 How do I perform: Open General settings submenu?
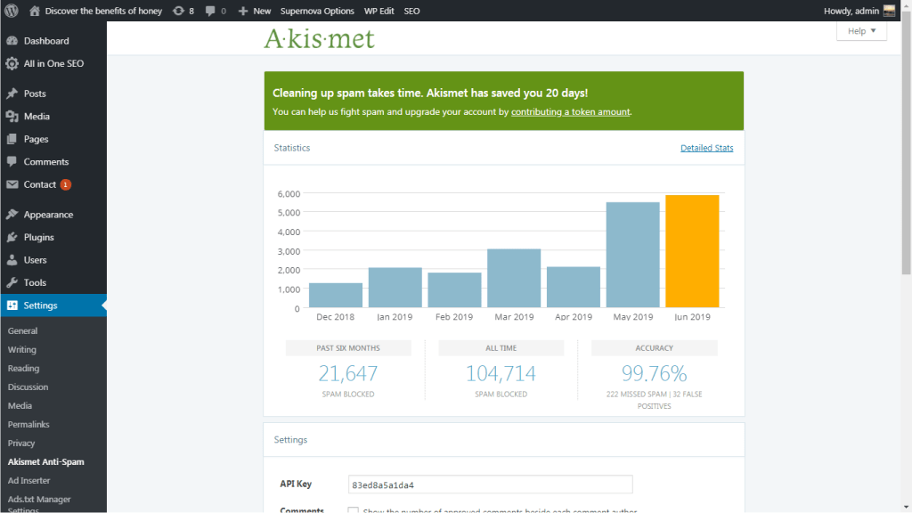coord(22,330)
